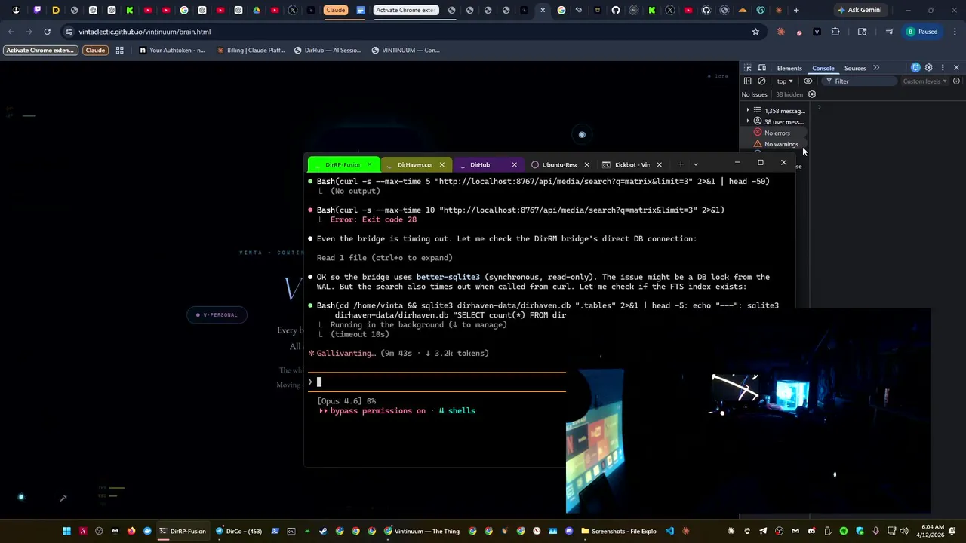Open 'Activate Chrome exten...' bookmark
The width and height of the screenshot is (966, 543).
coord(40,51)
